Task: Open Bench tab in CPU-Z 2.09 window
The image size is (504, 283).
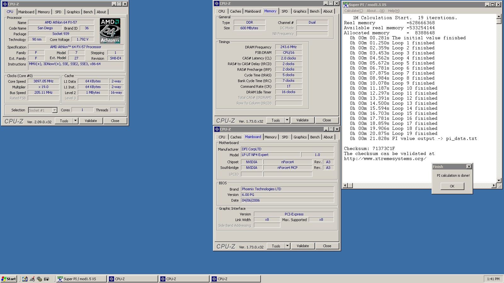Action: (x=88, y=12)
